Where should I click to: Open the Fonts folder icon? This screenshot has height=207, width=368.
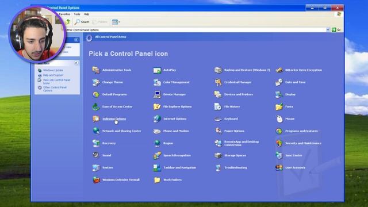(279, 106)
